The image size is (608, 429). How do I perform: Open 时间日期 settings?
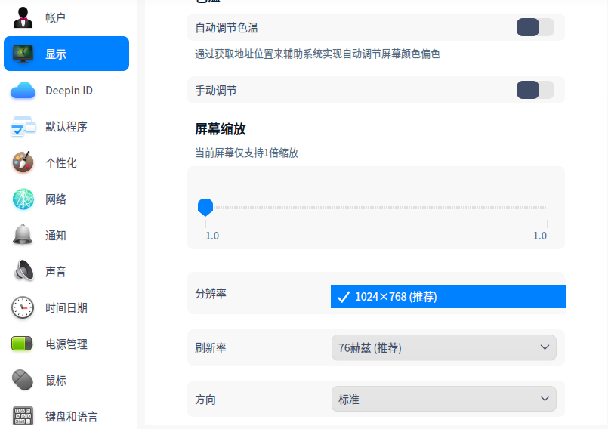(66, 307)
